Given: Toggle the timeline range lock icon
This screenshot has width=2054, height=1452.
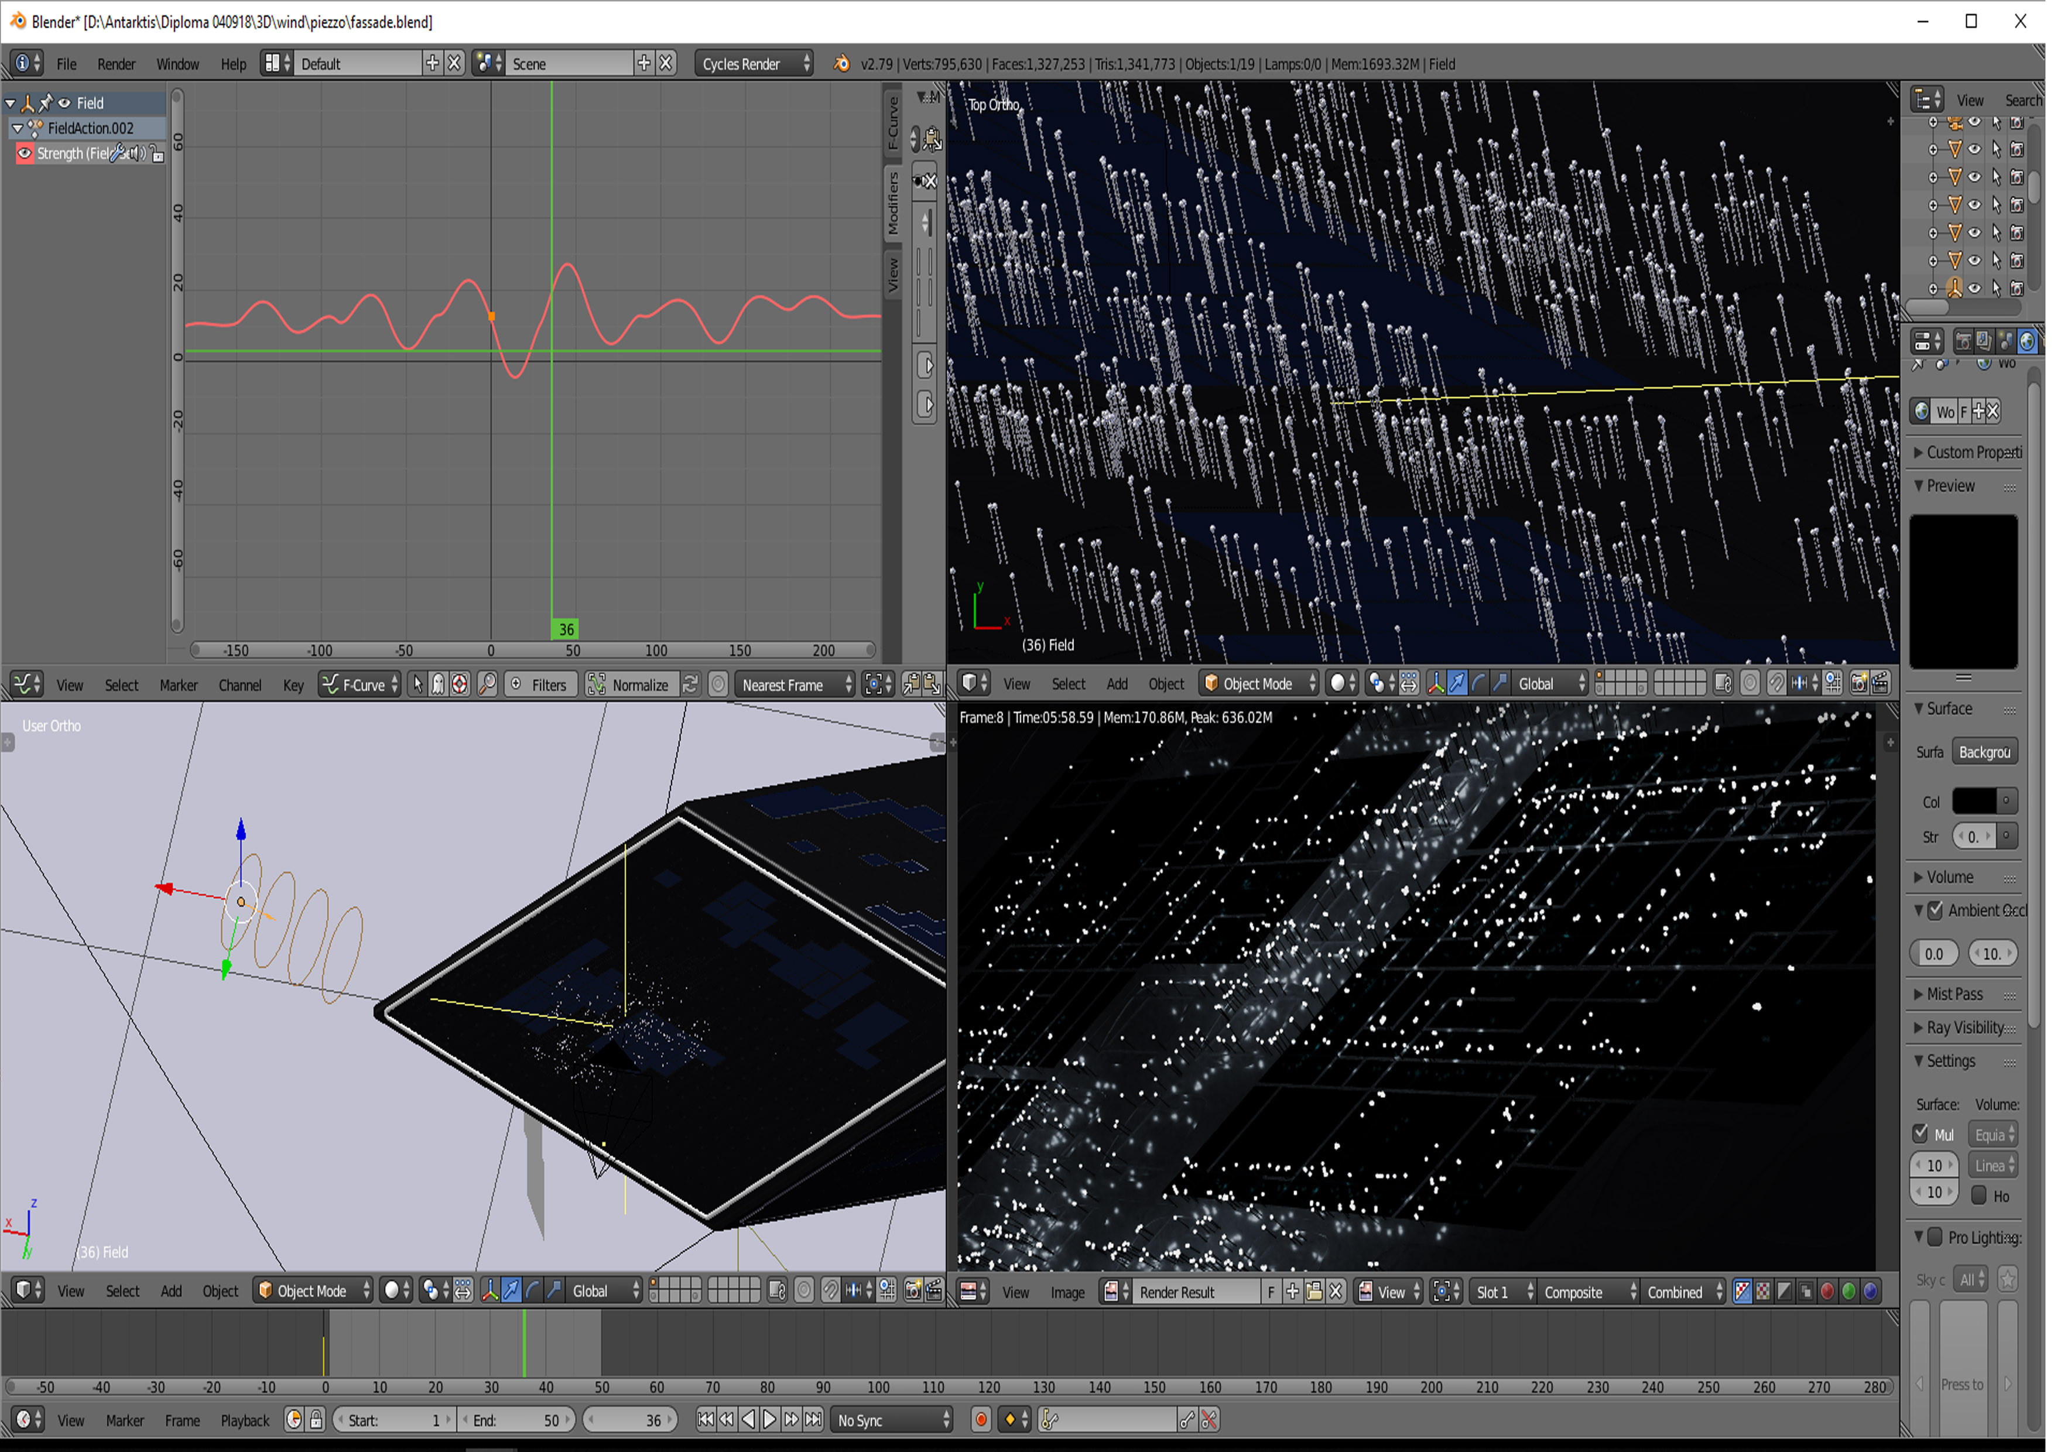Looking at the screenshot, I should [316, 1420].
